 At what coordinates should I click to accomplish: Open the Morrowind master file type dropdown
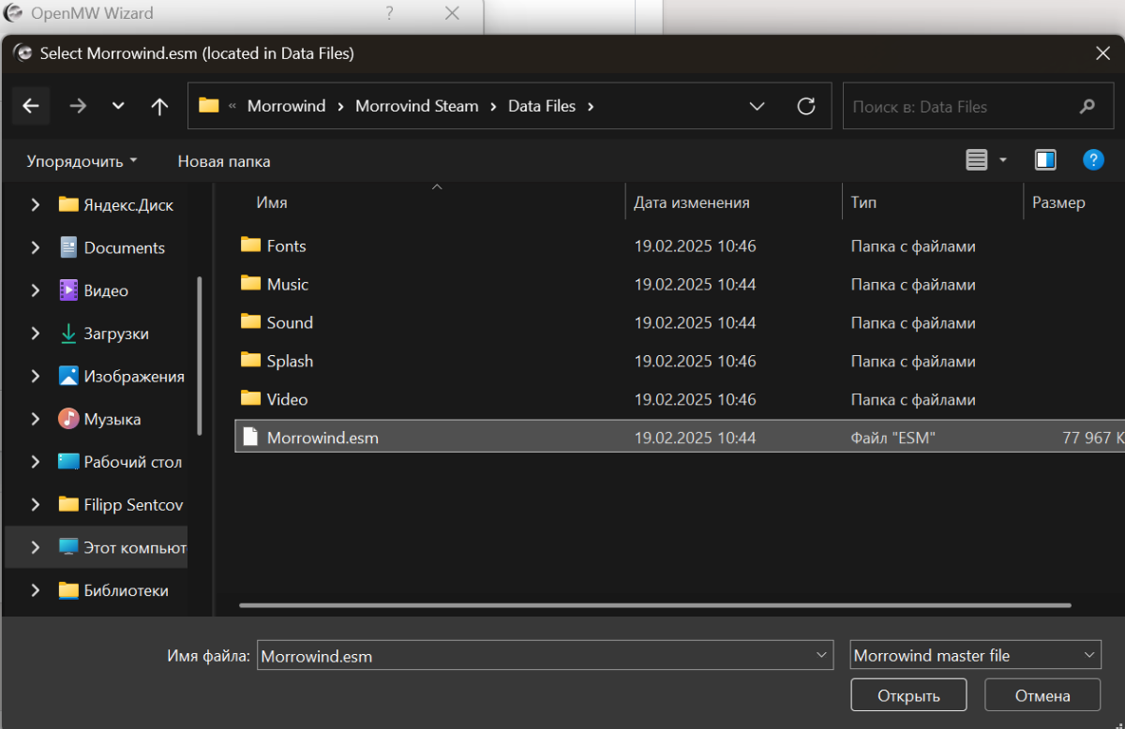[x=976, y=655]
